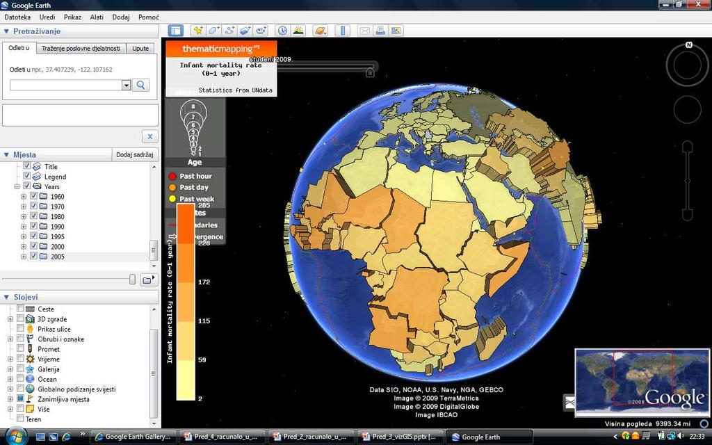Clear search results with the X button

(x=150, y=136)
